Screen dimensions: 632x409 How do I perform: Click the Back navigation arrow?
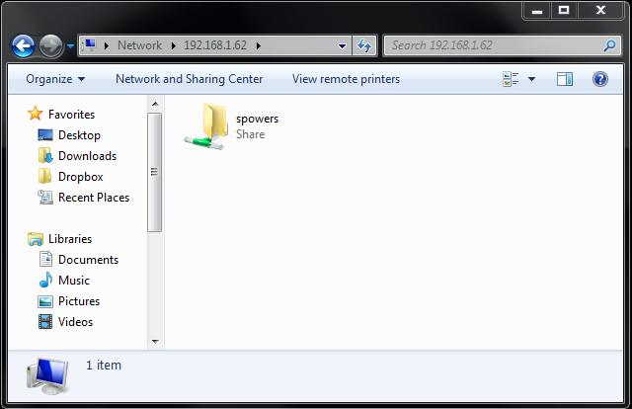point(23,45)
